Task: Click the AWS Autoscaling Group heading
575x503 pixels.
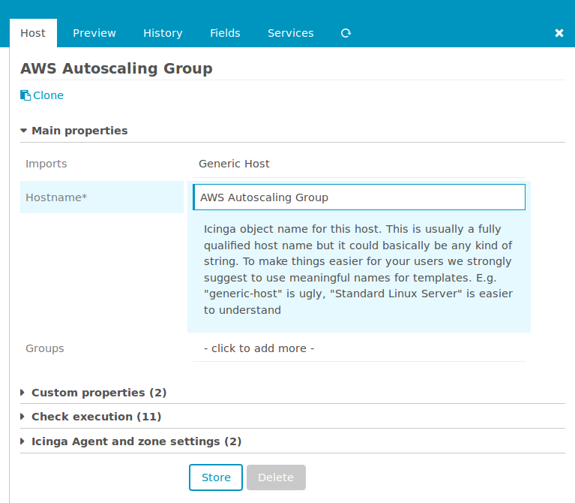Action: coord(116,68)
